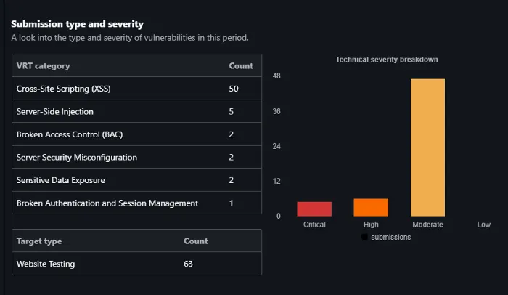
Task: Click the High orange severity bar
Action: point(371,207)
